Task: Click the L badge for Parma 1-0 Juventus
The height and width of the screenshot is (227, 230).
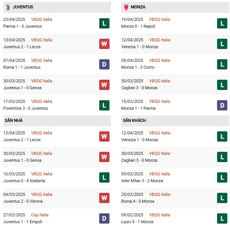Action: click(104, 23)
